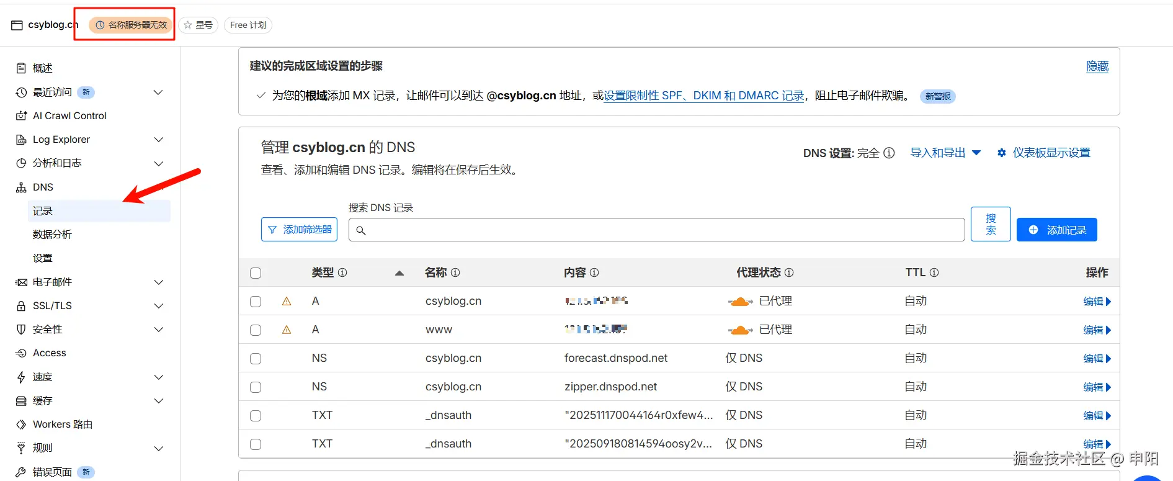This screenshot has width=1173, height=481.
Task: Click the info icon next to 类型 header
Action: pos(342,272)
